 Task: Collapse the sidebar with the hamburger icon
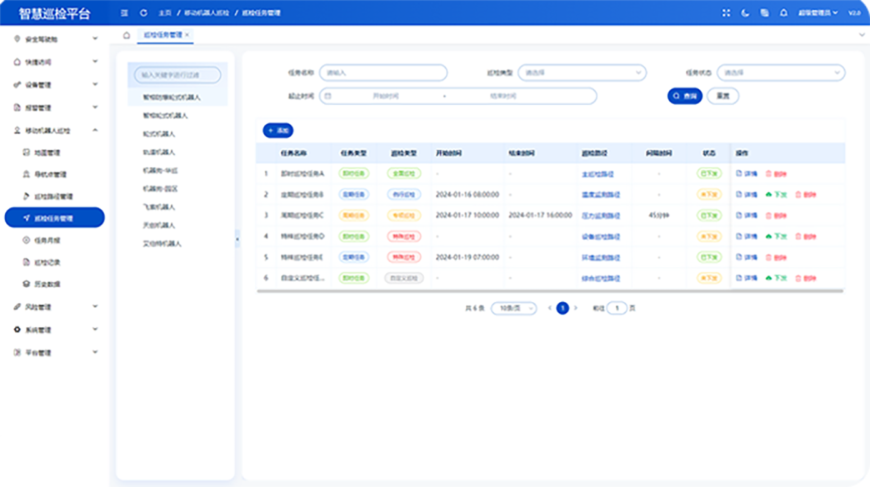pos(124,13)
